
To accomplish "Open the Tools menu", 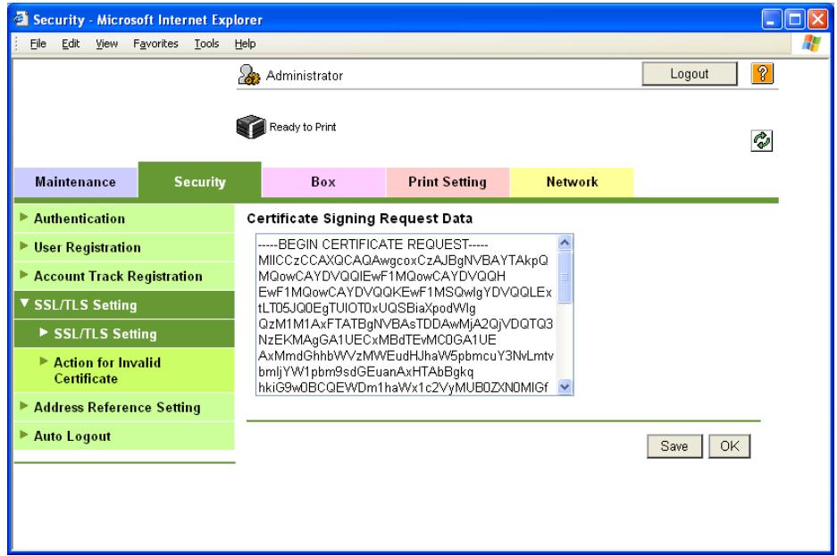I will tap(206, 44).
